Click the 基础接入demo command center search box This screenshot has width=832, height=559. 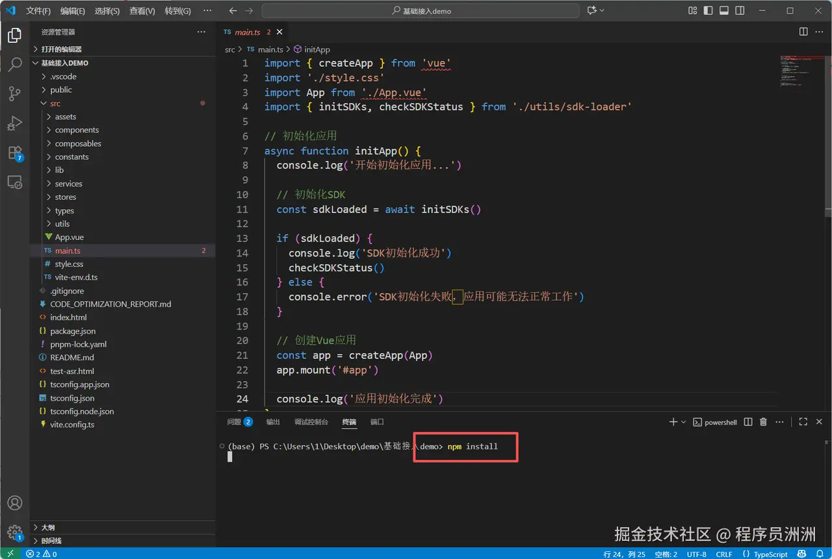[x=421, y=11]
